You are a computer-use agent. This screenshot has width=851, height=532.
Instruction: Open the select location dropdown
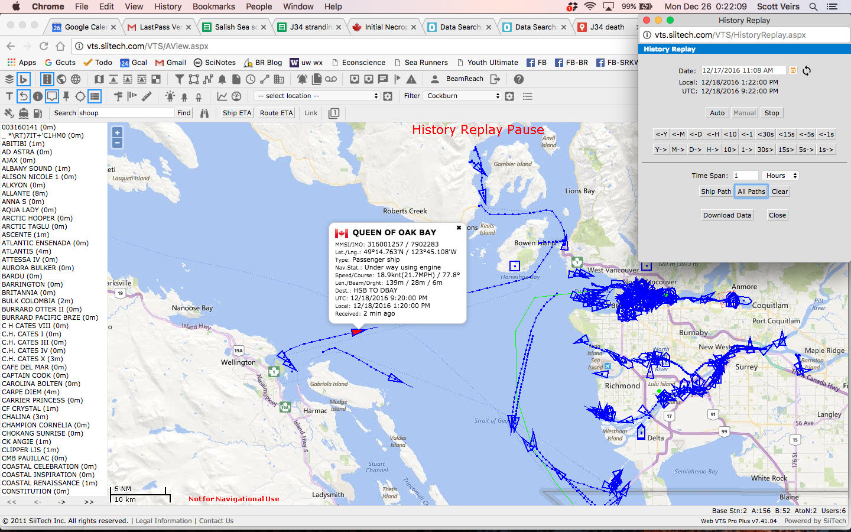pos(317,96)
